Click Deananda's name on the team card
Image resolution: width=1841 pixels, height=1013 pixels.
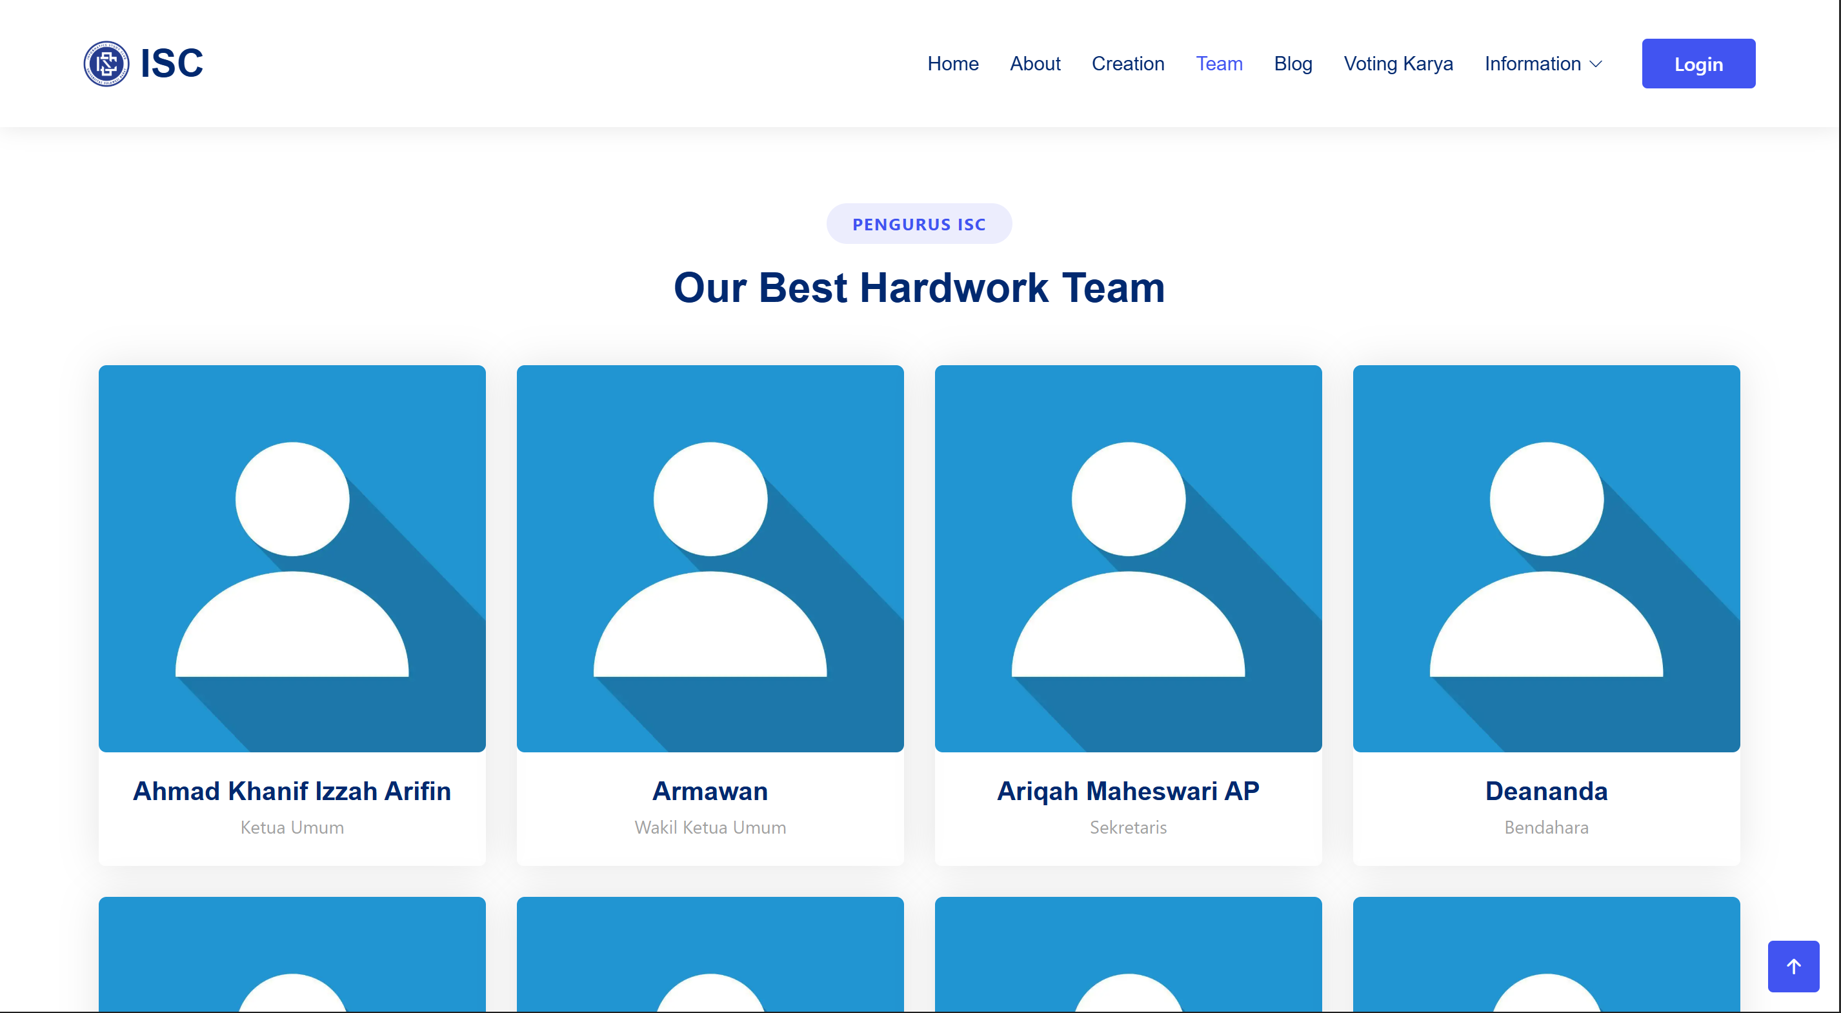click(1546, 791)
